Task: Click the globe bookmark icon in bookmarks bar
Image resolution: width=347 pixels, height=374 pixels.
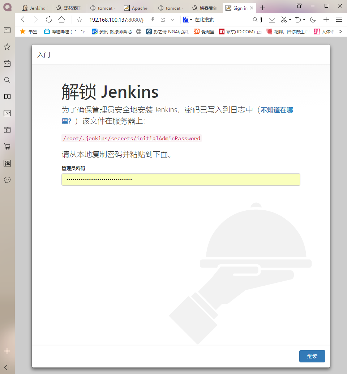Action: coord(139,31)
